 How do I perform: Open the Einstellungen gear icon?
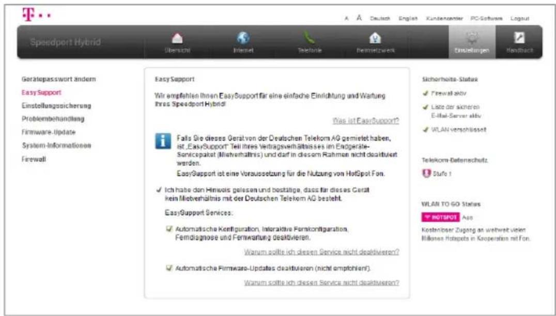coord(472,38)
